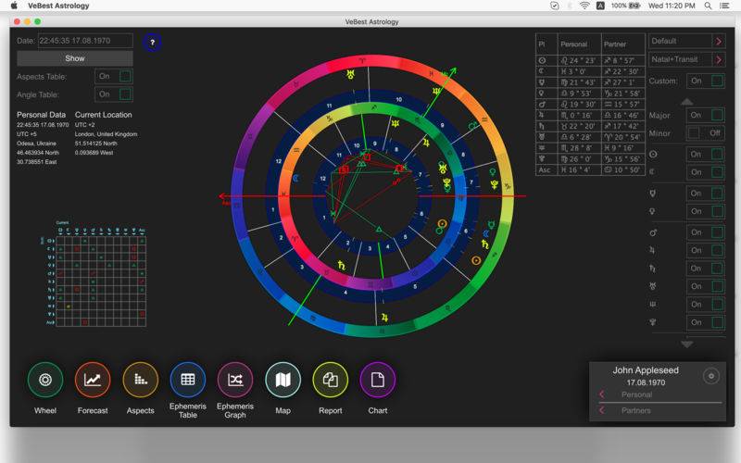Open the Forecast chart icon
This screenshot has width=741, height=463.
(93, 380)
